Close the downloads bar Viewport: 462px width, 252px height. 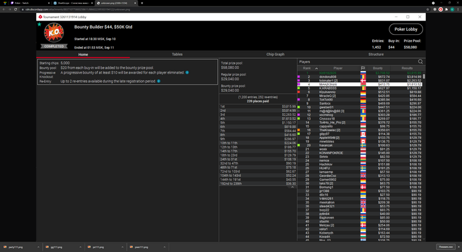pyautogui.click(x=459, y=247)
